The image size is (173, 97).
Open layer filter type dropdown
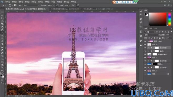point(149,32)
